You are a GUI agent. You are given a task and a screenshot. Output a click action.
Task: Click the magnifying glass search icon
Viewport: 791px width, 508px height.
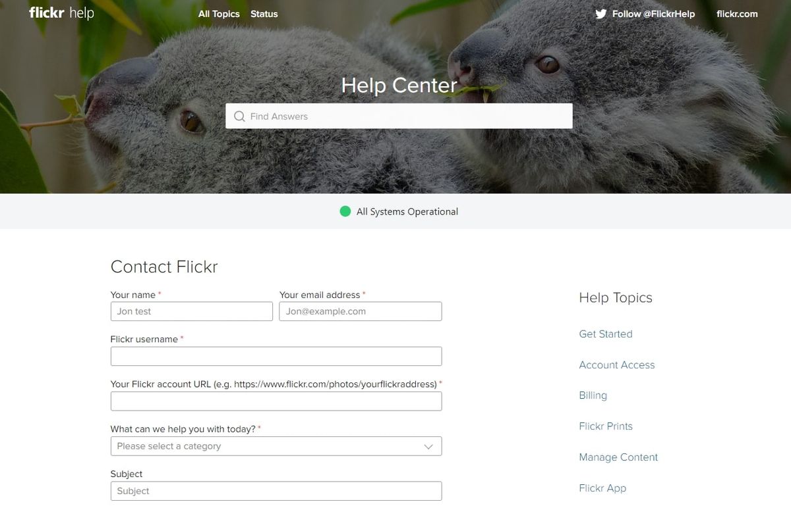239,116
